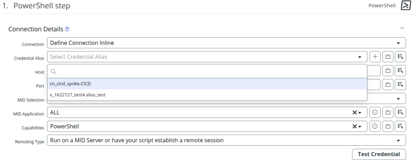The width and height of the screenshot is (414, 160).
Task: Click the script toggle icon in Credential Alias row
Action: [x=388, y=57]
